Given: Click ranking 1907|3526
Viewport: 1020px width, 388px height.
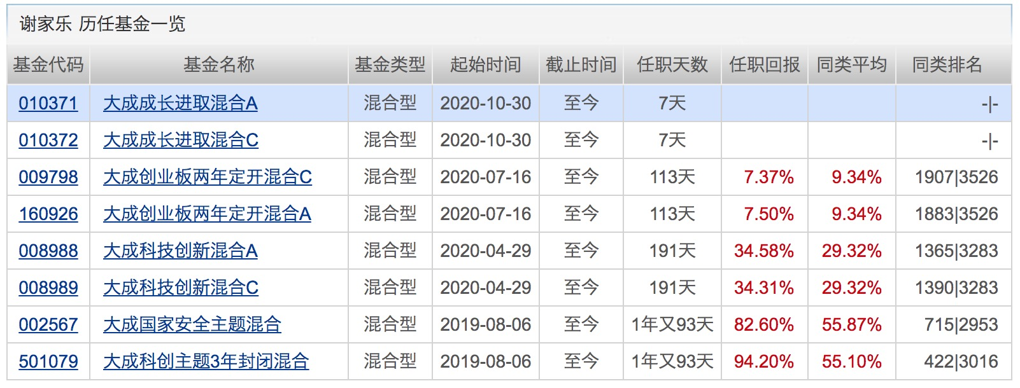Looking at the screenshot, I should (956, 177).
